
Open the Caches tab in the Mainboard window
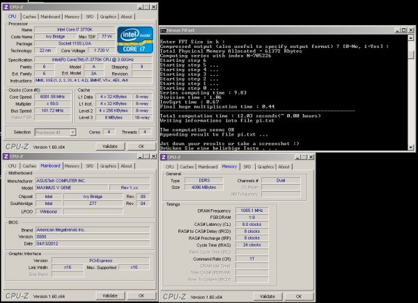tap(29, 165)
